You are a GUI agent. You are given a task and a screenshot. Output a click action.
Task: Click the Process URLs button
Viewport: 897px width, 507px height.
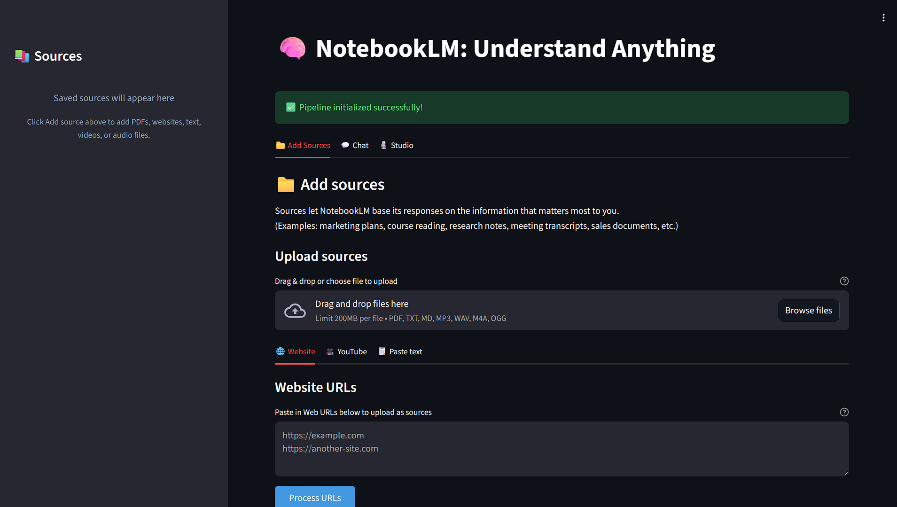(x=315, y=497)
